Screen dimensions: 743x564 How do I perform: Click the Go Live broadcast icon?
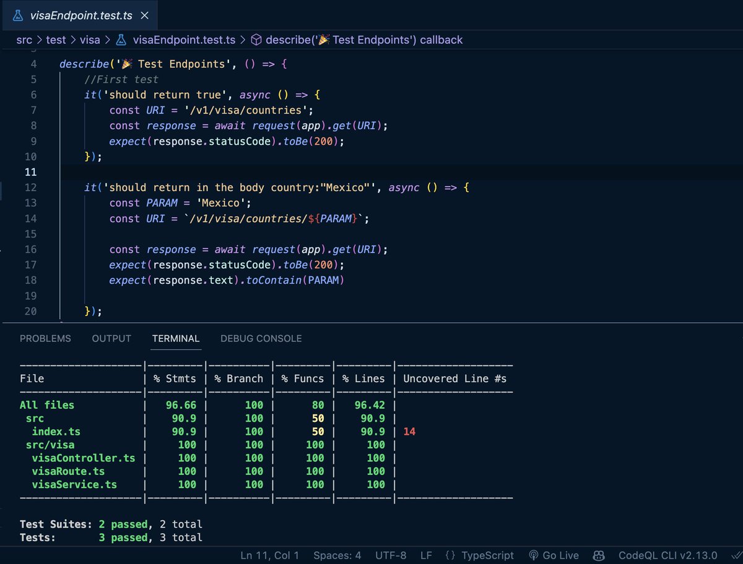[534, 555]
